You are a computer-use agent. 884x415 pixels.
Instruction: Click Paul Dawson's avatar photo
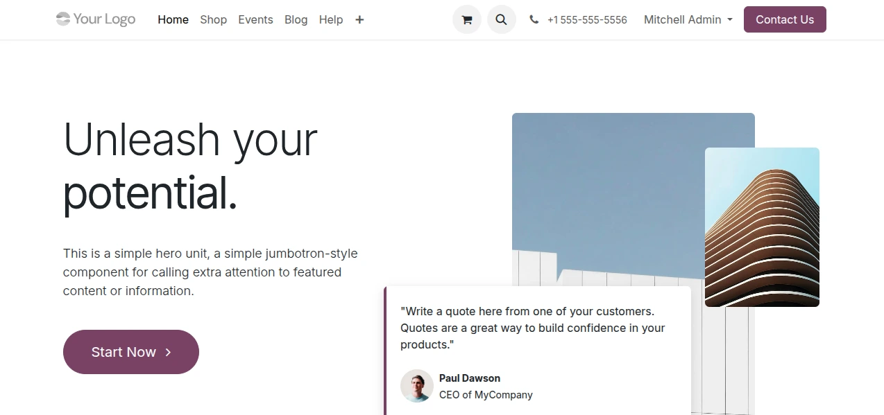click(x=417, y=386)
